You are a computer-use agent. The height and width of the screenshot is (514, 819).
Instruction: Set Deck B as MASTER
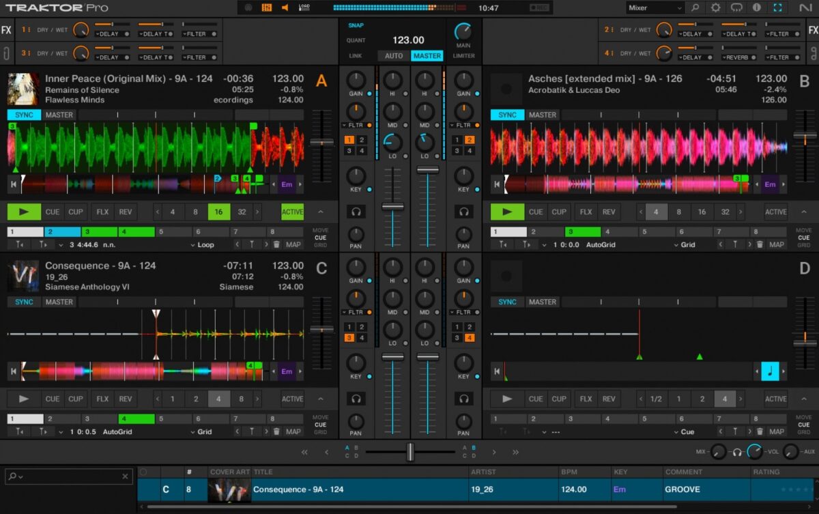[x=543, y=115]
